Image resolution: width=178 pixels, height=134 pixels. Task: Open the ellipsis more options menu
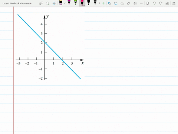(x=141, y=3)
